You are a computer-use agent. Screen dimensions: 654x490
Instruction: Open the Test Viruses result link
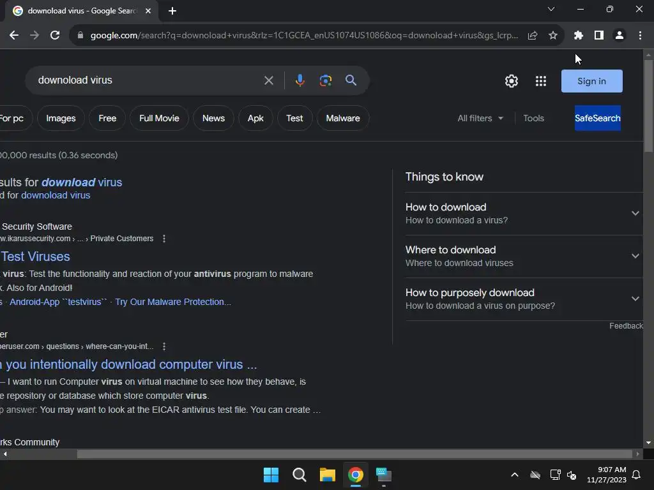pos(35,256)
